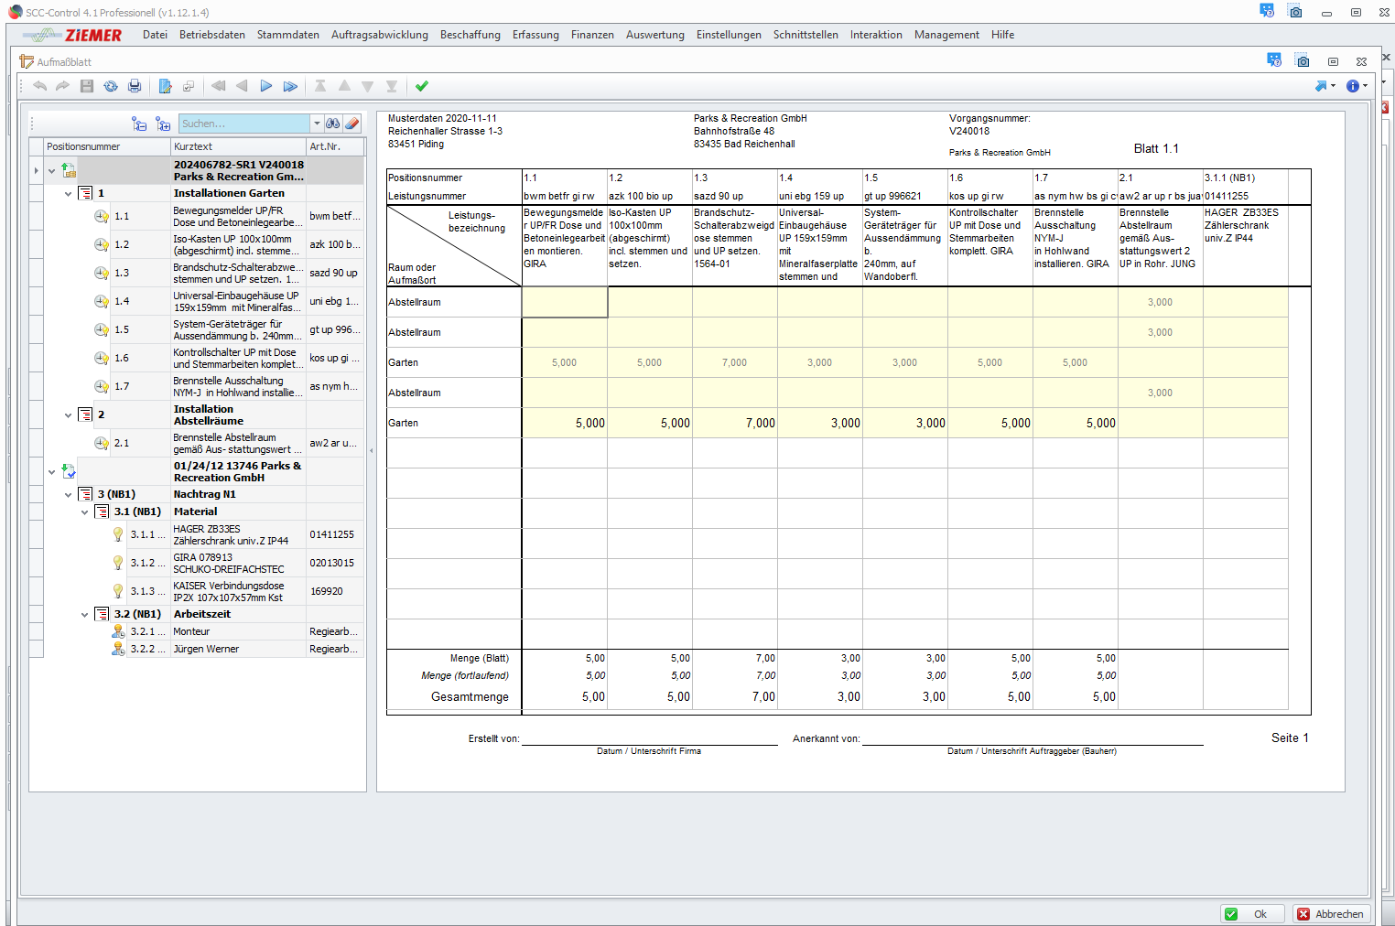Click the print icon in the toolbar

pyautogui.click(x=135, y=86)
